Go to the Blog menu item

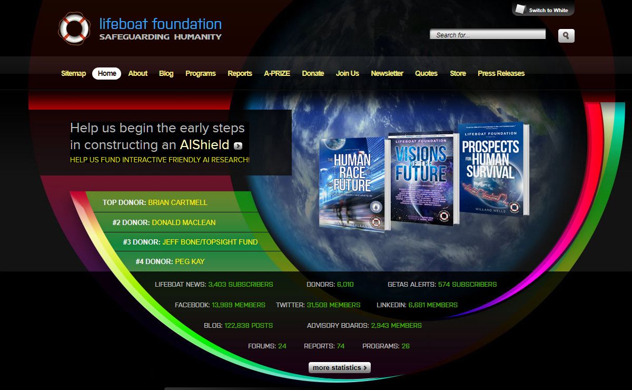[x=166, y=73]
